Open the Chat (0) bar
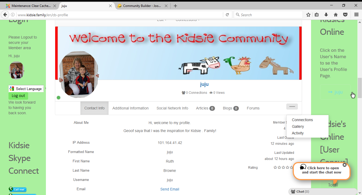 coord(323,192)
